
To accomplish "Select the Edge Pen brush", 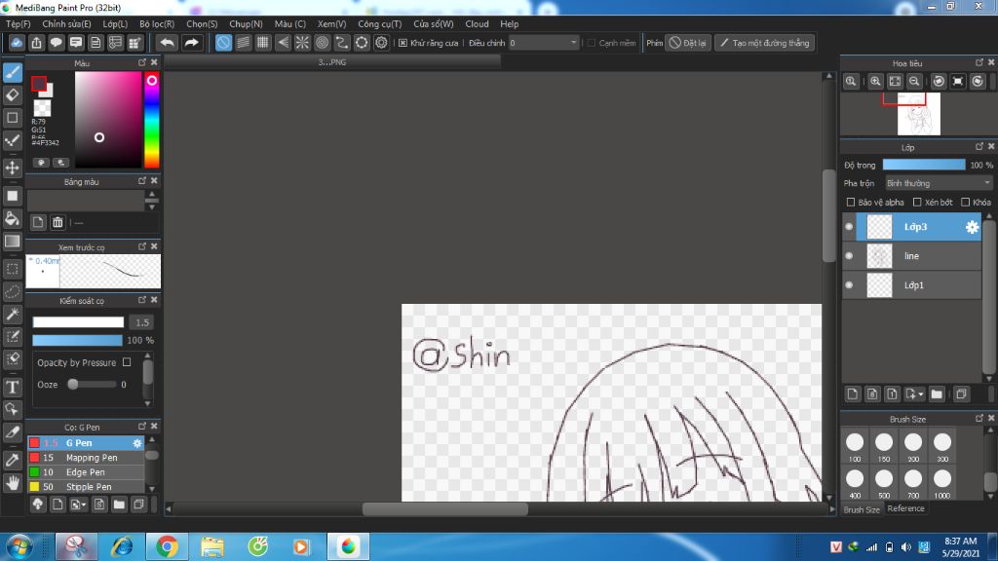I will click(x=86, y=472).
